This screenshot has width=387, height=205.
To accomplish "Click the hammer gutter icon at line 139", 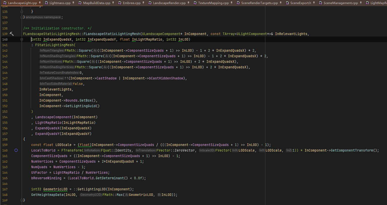I will tap(12, 34).
